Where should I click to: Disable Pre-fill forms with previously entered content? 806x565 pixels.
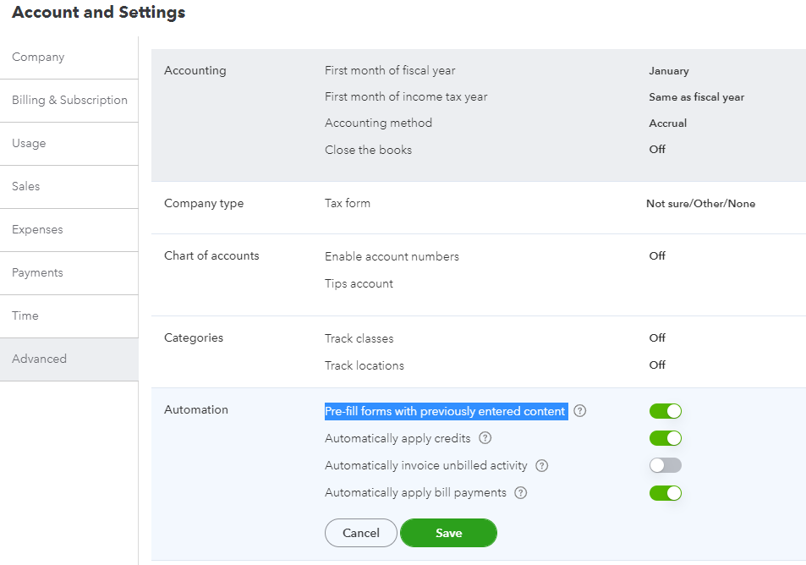pos(665,411)
